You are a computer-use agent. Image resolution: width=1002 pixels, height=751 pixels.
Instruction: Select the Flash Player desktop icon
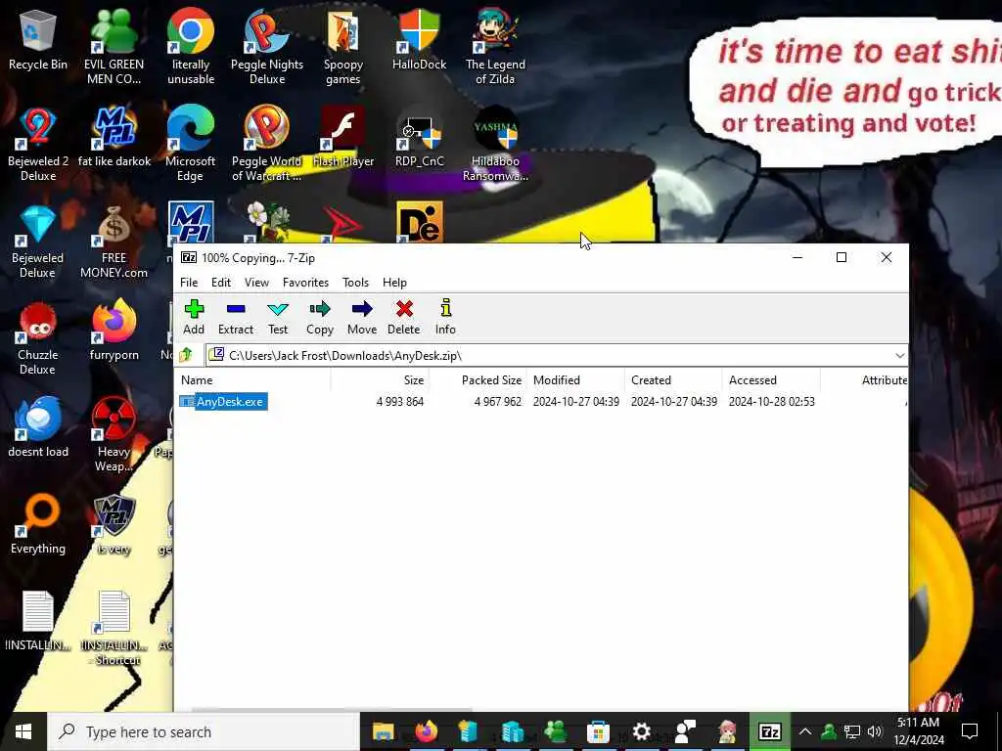coord(343,137)
